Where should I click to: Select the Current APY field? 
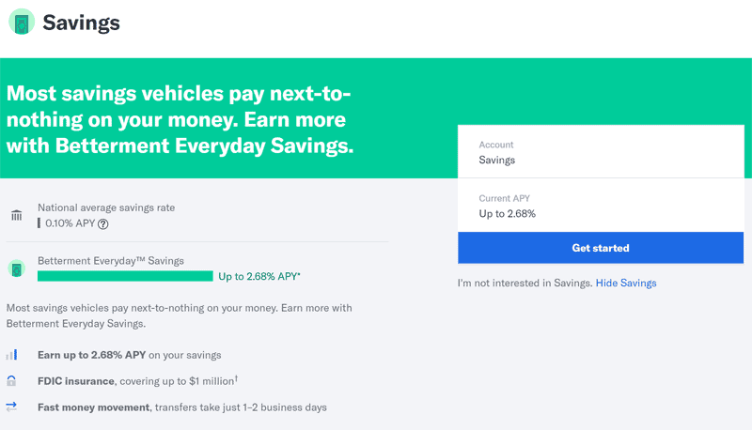coord(601,206)
